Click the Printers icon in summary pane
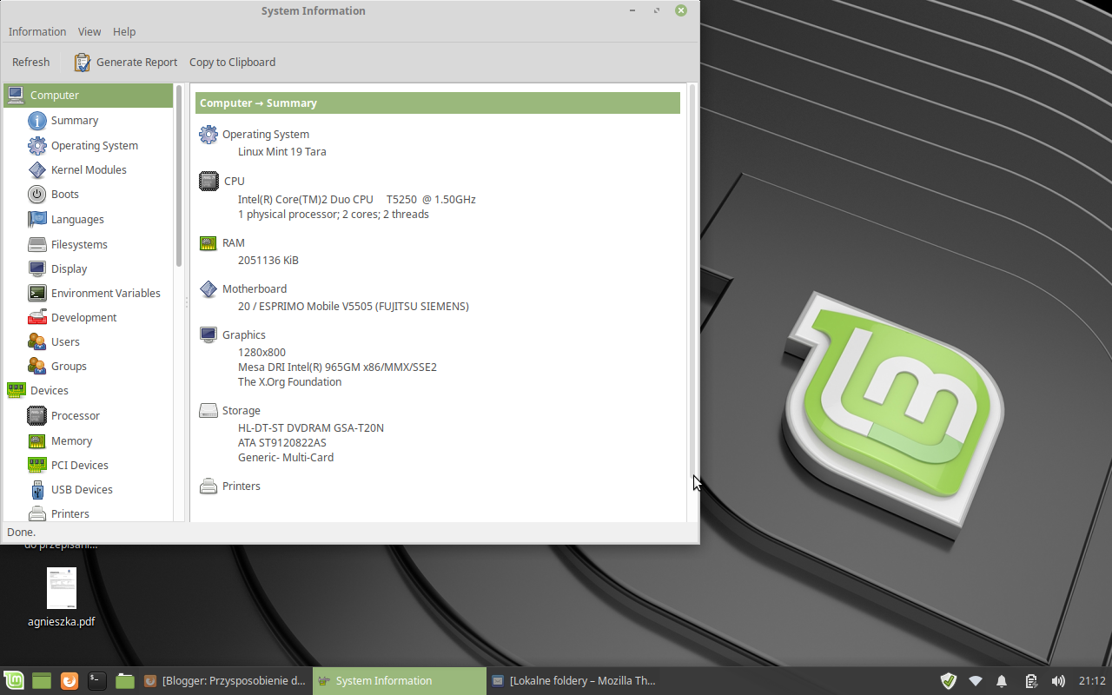This screenshot has width=1112, height=695. coord(208,486)
